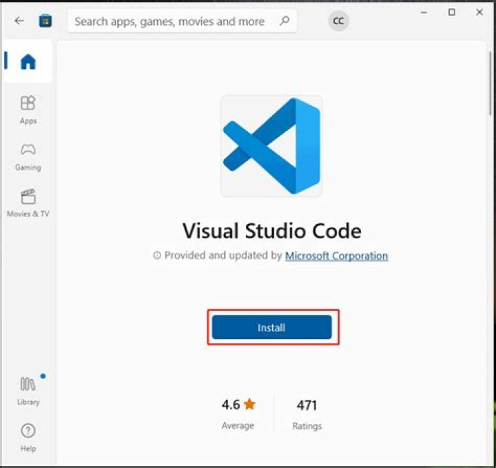Open the Library section
The width and height of the screenshot is (496, 468).
28,391
